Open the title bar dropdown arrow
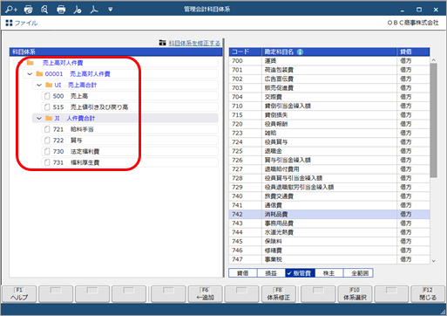The height and width of the screenshot is (316, 447). (x=110, y=10)
